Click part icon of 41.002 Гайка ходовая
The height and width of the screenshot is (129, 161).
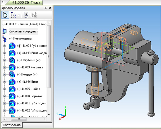click(12, 111)
